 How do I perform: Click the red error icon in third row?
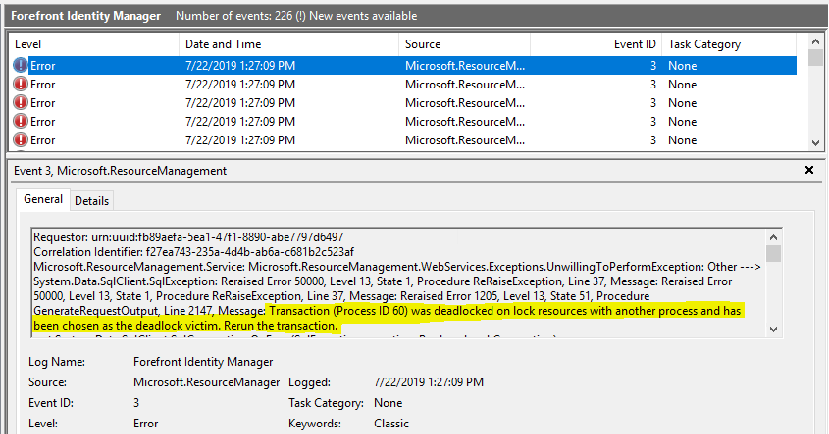click(x=20, y=103)
